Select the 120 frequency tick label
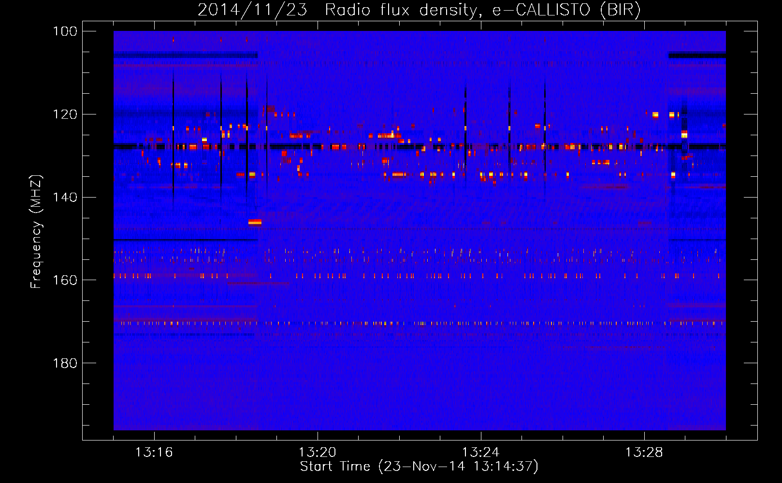This screenshot has width=782, height=483. click(66, 114)
